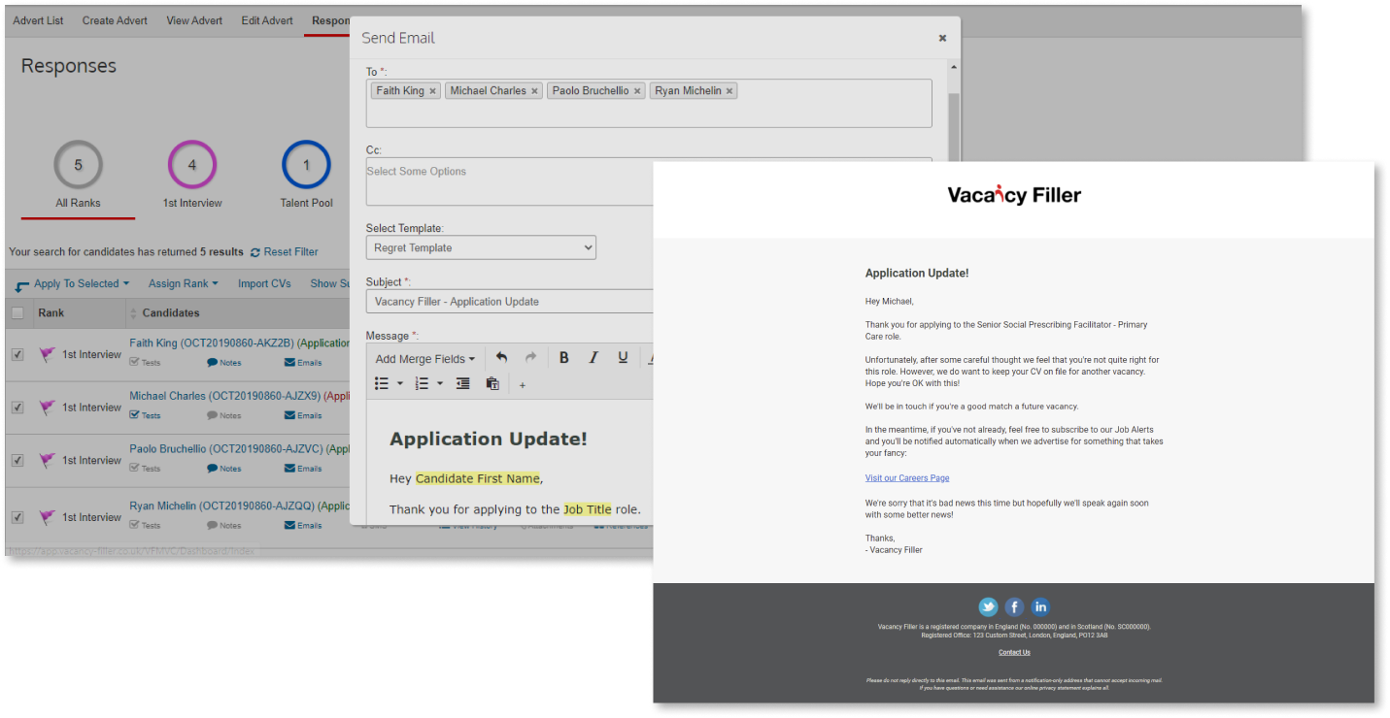Viewport: 1390px width, 718px height.
Task: Close the Send Email dialog
Action: (942, 39)
